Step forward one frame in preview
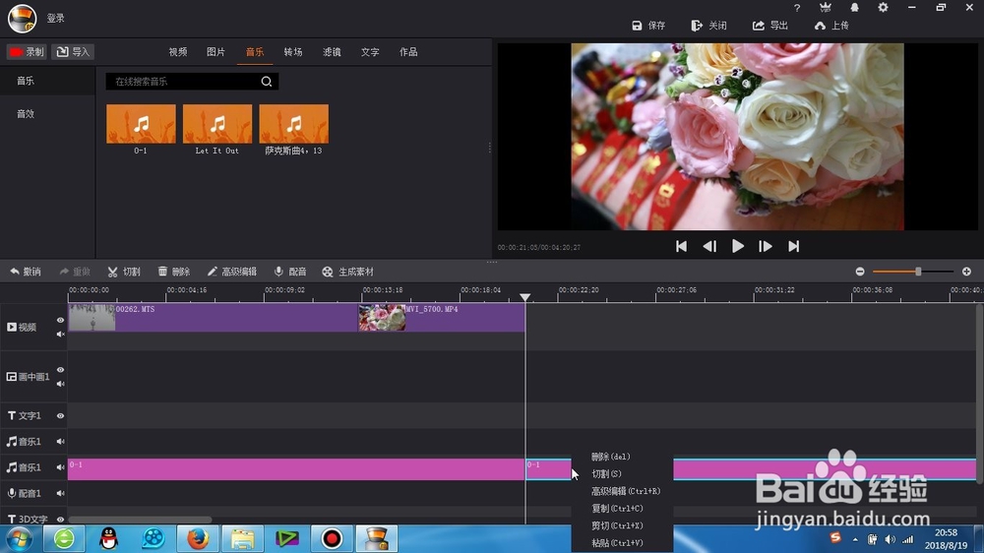The image size is (984, 553). 766,247
